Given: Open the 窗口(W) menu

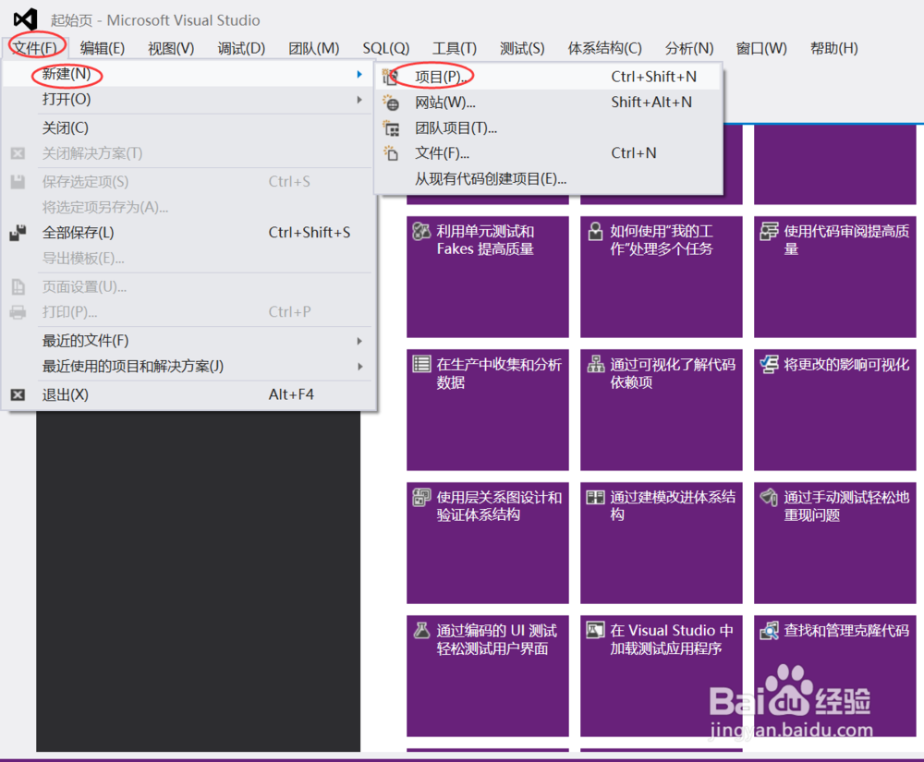Looking at the screenshot, I should [x=761, y=48].
